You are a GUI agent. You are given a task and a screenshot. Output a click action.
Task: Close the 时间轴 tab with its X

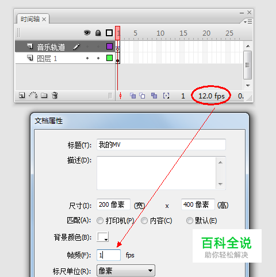[x=44, y=20]
